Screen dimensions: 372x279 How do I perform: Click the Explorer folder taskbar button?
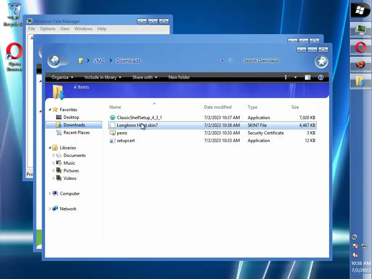point(361,81)
